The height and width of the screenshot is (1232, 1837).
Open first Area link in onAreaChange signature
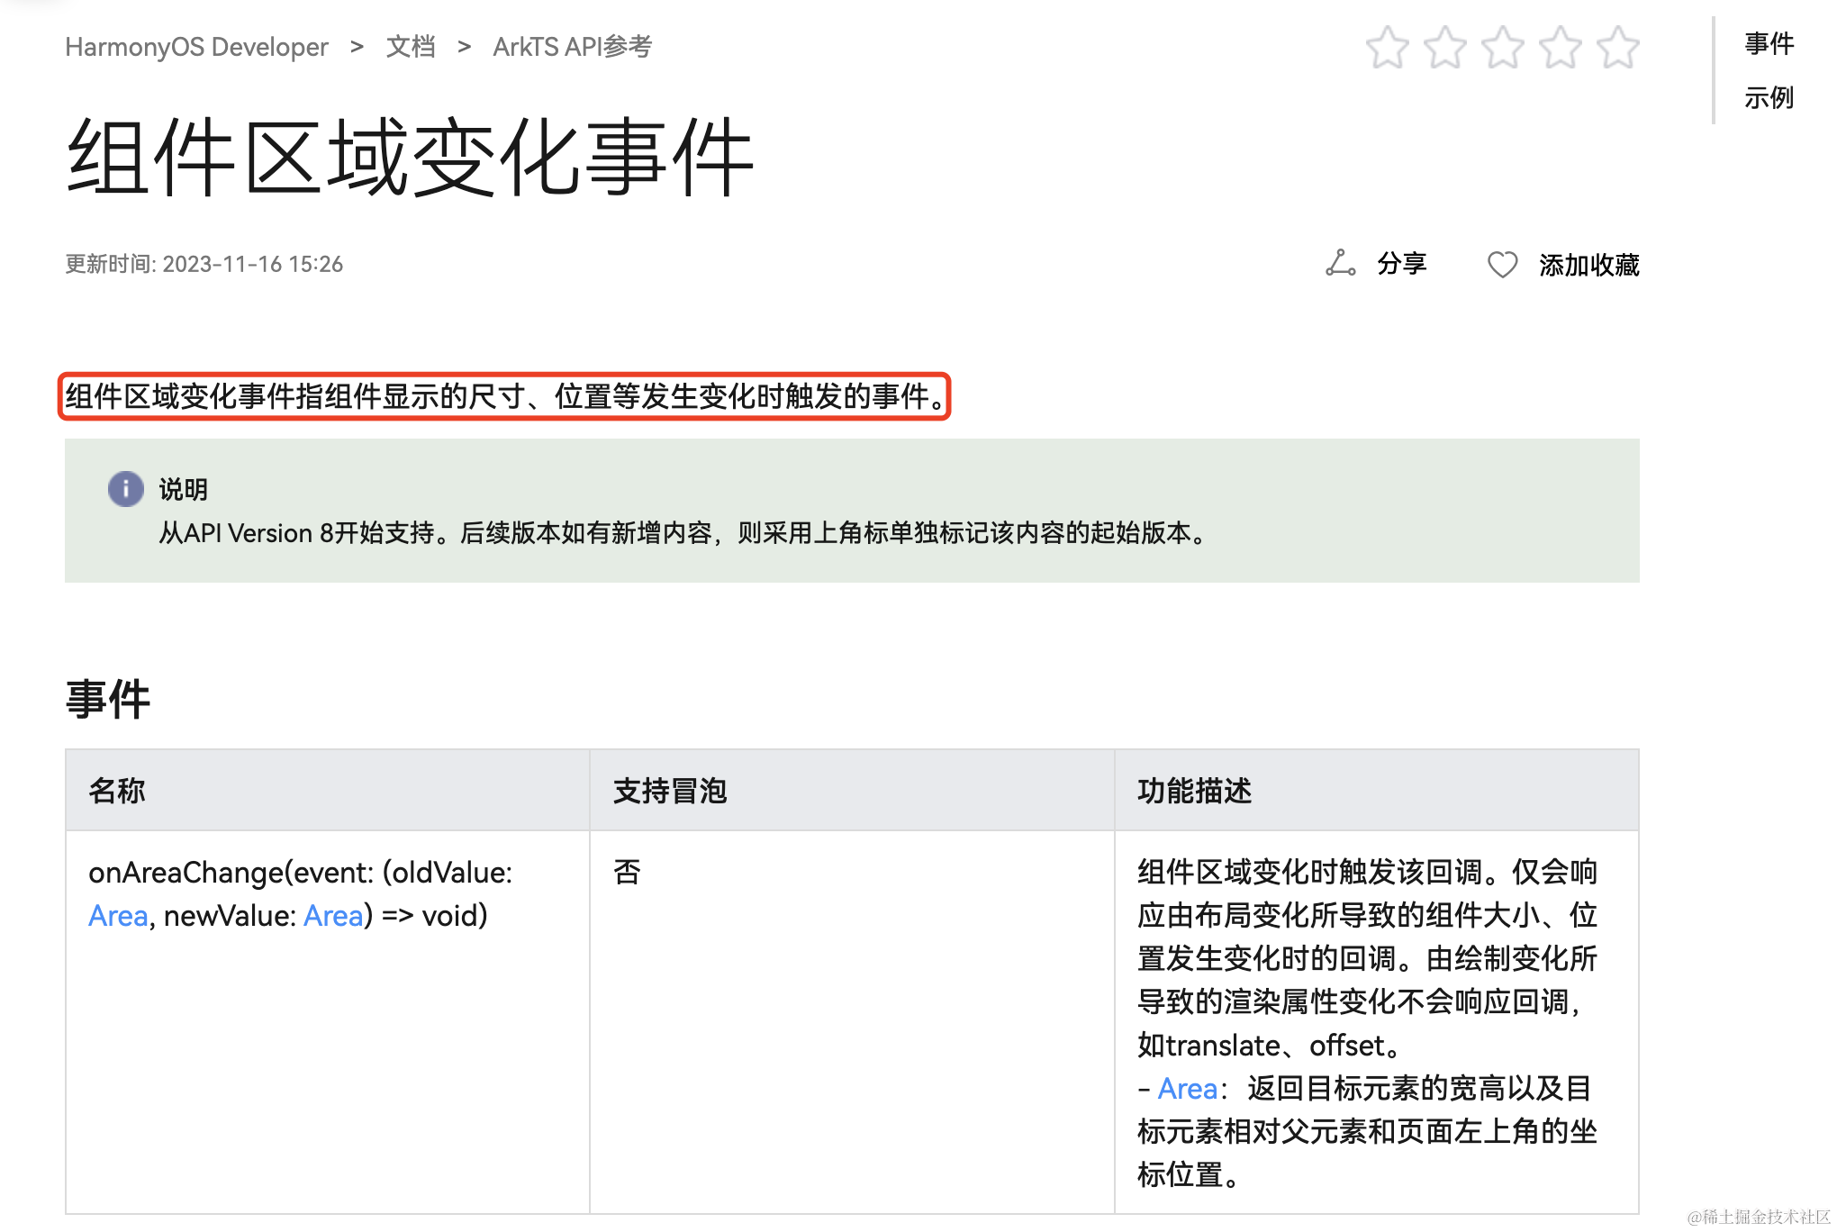[x=118, y=916]
